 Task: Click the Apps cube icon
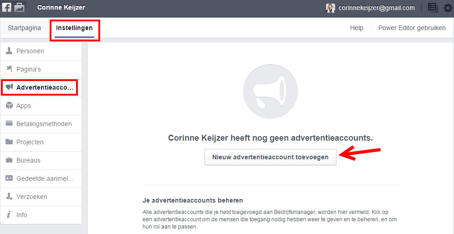[9, 106]
